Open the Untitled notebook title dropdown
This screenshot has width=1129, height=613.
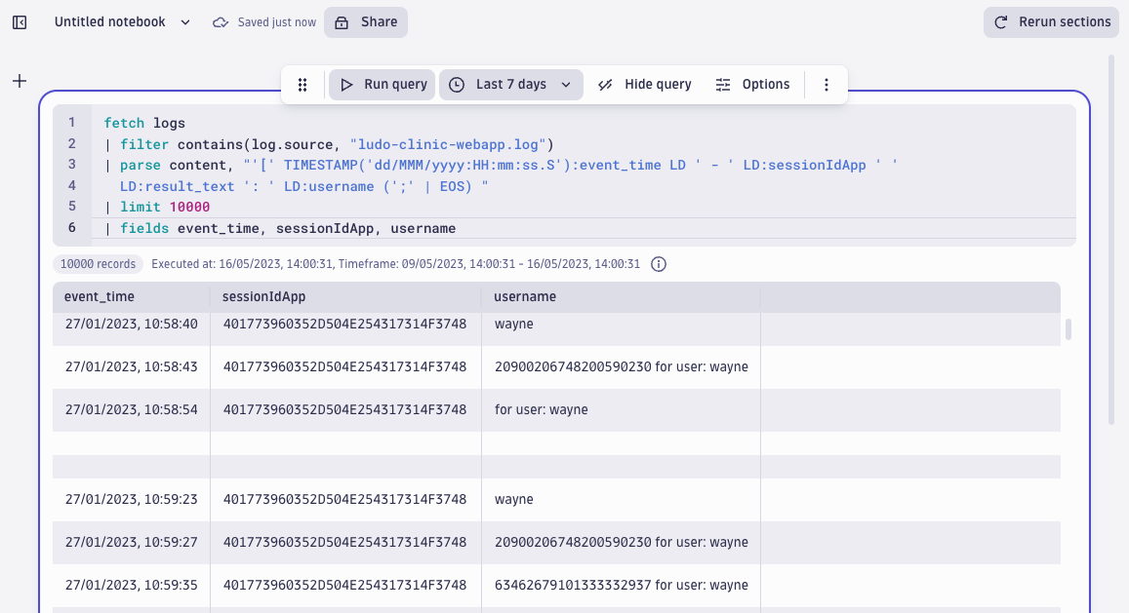pyautogui.click(x=185, y=21)
